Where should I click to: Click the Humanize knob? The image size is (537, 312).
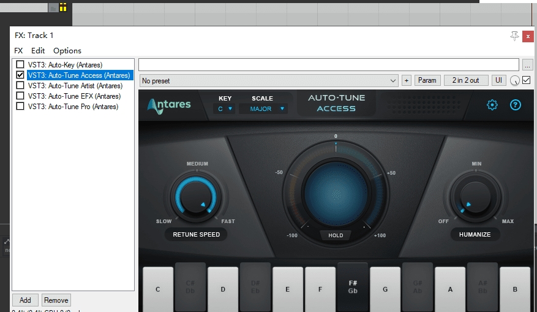click(475, 197)
